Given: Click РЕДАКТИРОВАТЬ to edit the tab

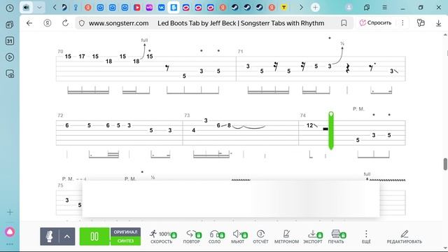Looking at the screenshot, I should click(x=405, y=237).
